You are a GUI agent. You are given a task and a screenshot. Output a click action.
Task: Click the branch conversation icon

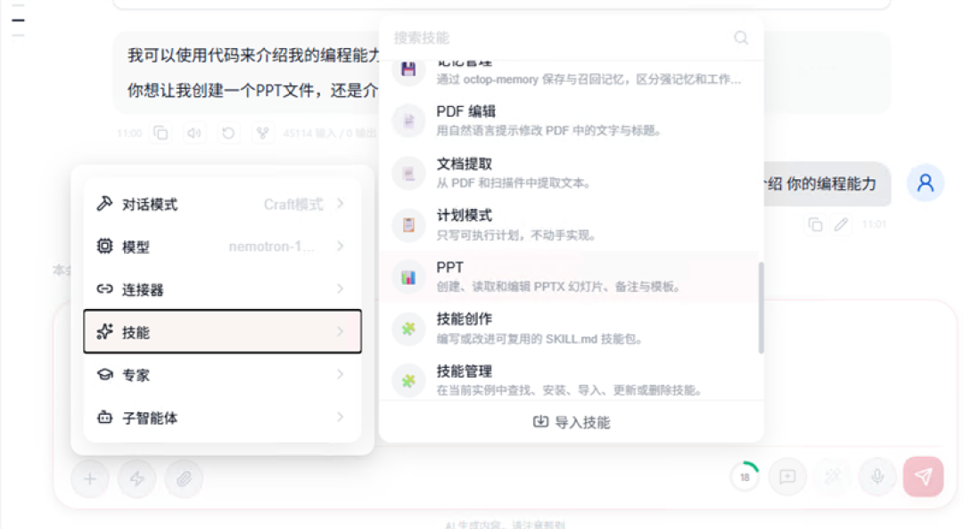coord(263,134)
